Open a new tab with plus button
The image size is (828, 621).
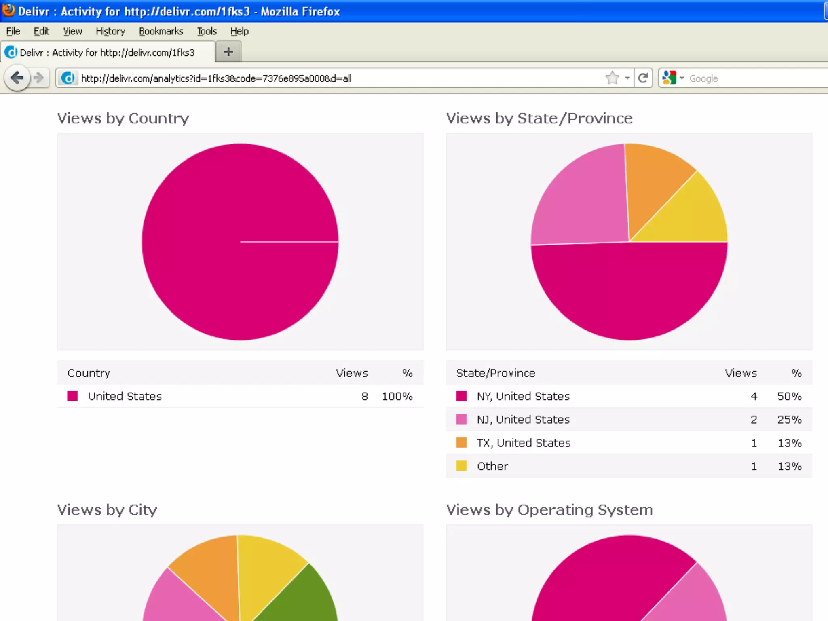pos(228,52)
